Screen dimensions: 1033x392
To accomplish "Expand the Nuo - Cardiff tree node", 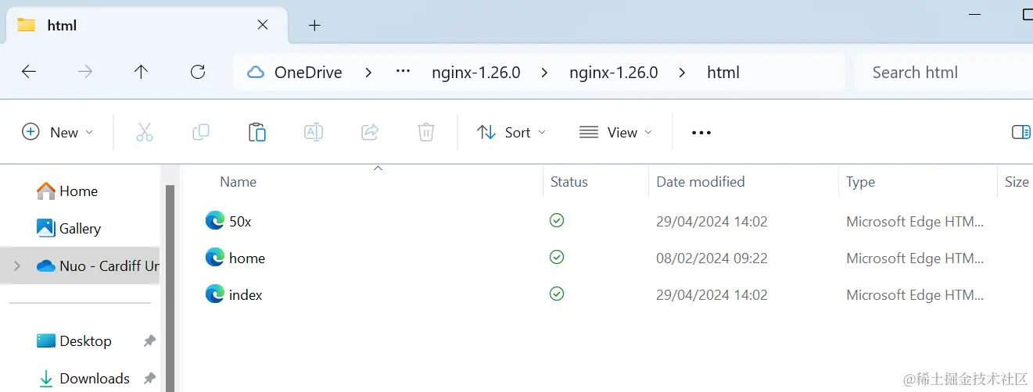I will click(x=17, y=266).
